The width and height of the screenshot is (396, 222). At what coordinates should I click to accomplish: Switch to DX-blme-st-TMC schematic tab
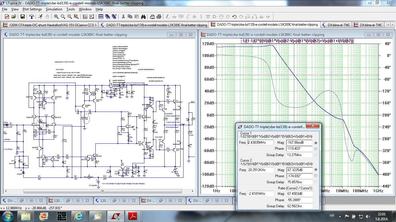[x=336, y=25]
